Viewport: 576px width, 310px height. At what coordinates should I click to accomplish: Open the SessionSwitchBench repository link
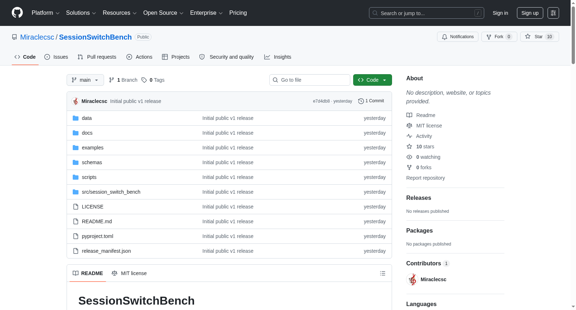(95, 37)
